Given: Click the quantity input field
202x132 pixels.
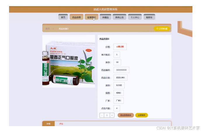Looking at the screenshot, I should point(107,115).
